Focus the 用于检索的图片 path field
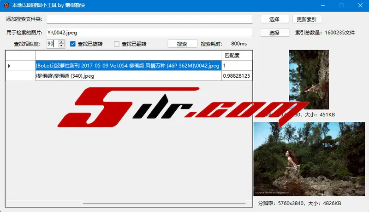369x212 pixels. click(x=149, y=33)
